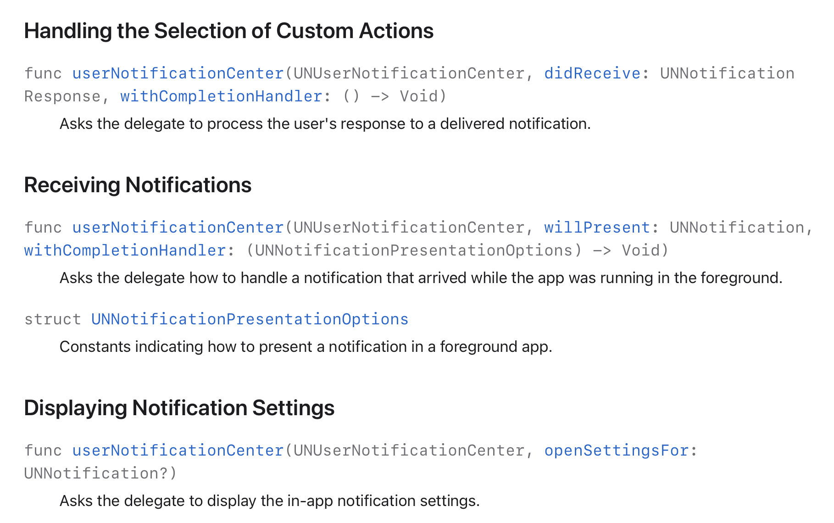Viewport: 834px width, 523px height.
Task: Click the '(UNNotificationPresentationOptions) -> Void' closure type text
Action: (457, 250)
